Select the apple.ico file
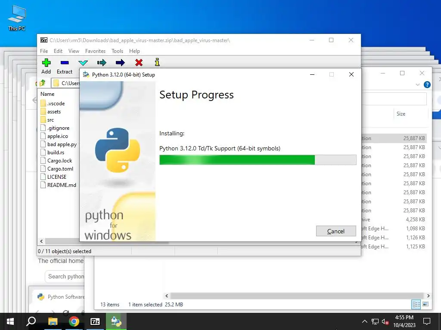Image resolution: width=441 pixels, height=330 pixels. tap(58, 136)
